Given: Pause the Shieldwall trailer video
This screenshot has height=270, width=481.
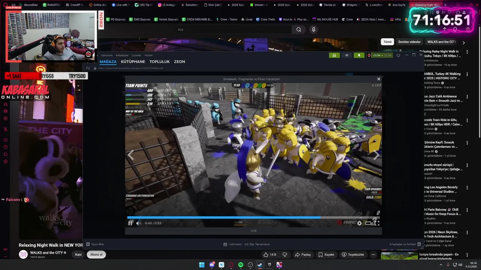Looking at the screenshot, I should pyautogui.click(x=130, y=223).
